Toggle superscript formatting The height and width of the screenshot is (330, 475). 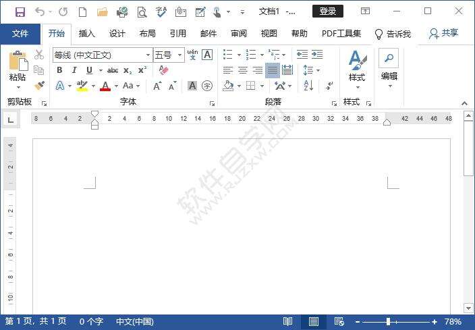point(142,70)
